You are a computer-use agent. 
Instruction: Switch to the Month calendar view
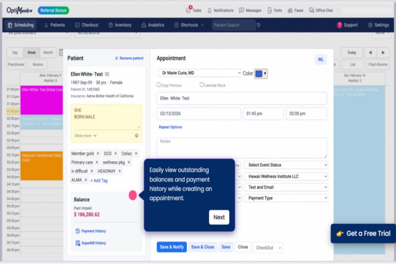click(x=48, y=53)
